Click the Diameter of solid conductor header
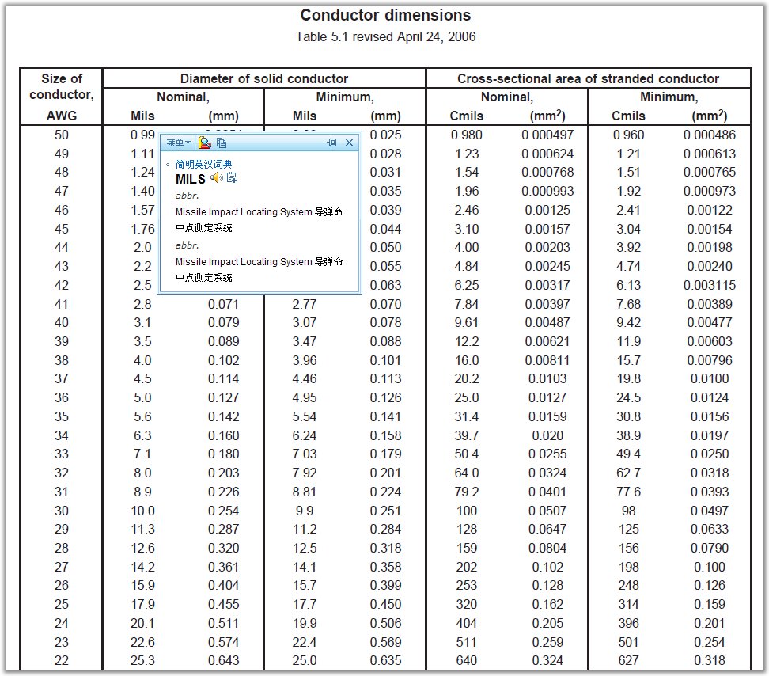 (x=264, y=78)
